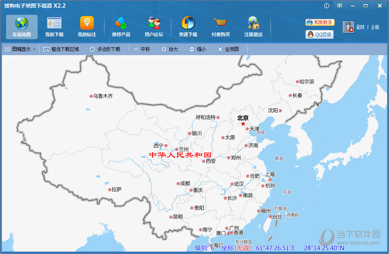Click the 澳门 city label
Viewport: 389px width, 254px height.
tap(221, 233)
